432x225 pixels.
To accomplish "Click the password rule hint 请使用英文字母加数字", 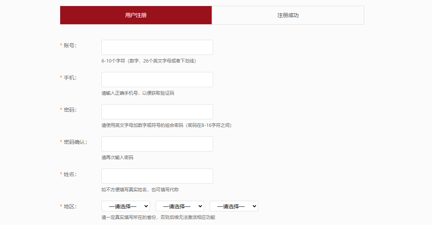I will (x=166, y=125).
